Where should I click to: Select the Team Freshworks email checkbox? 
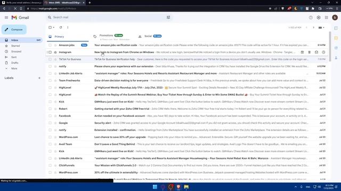point(50,81)
